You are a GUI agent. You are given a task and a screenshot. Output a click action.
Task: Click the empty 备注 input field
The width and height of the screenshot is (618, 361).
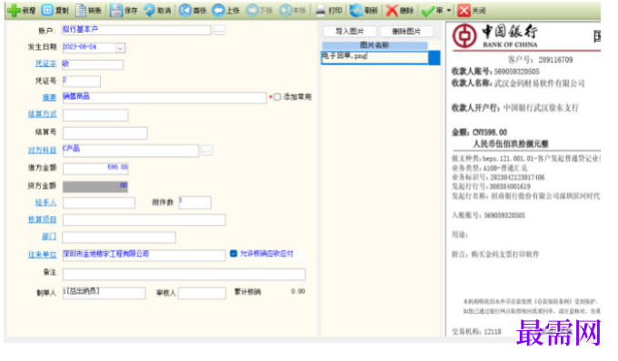184,274
